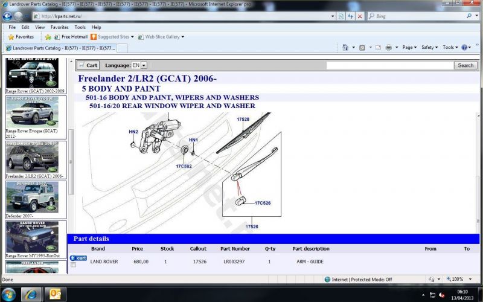Screen dimensions: 483x302
Task: Click the Compatibility View icon
Action: coord(341,16)
